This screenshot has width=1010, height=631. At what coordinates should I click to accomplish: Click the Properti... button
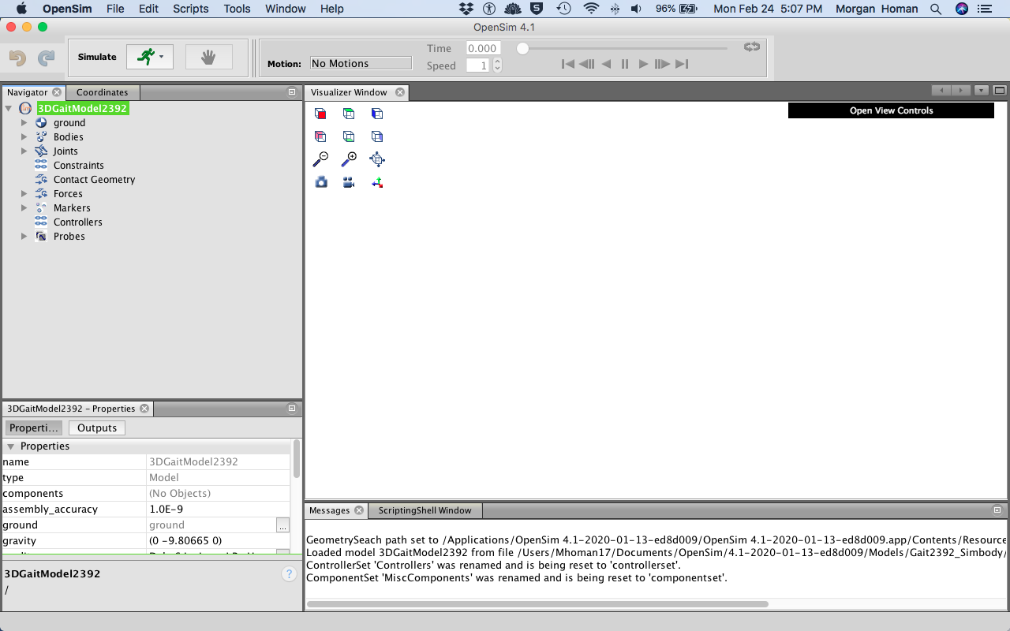(35, 428)
